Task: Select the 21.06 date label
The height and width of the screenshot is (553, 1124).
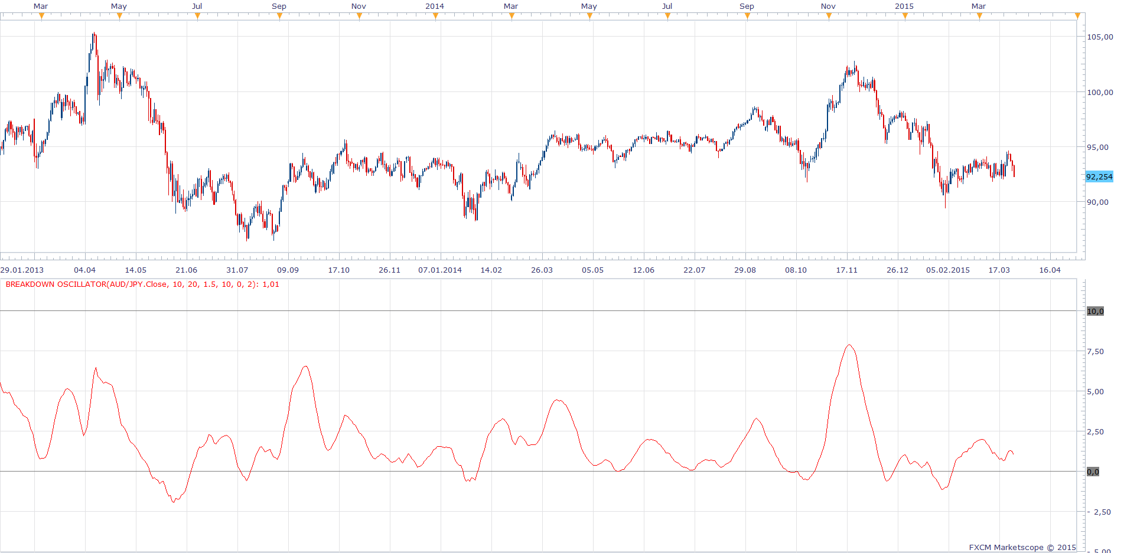Action: (x=186, y=270)
